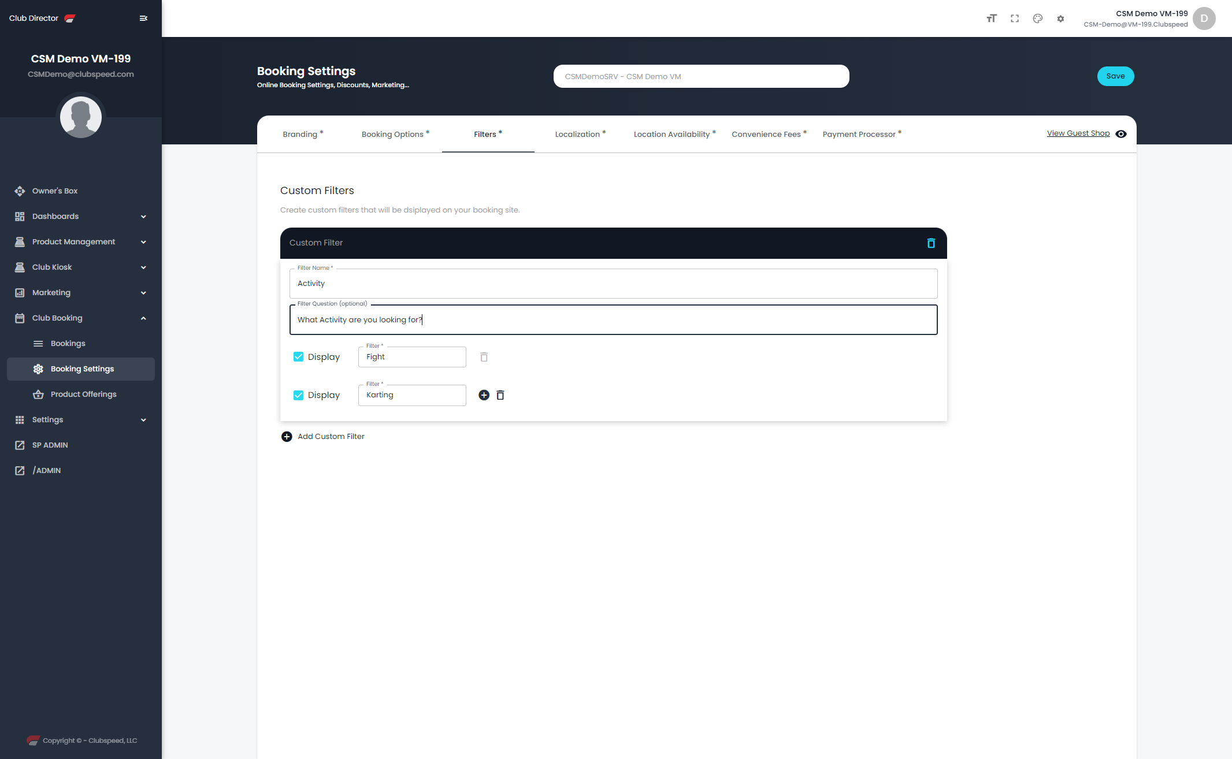The width and height of the screenshot is (1232, 759).
Task: Open Product Offerings in sidebar
Action: pyautogui.click(x=81, y=395)
